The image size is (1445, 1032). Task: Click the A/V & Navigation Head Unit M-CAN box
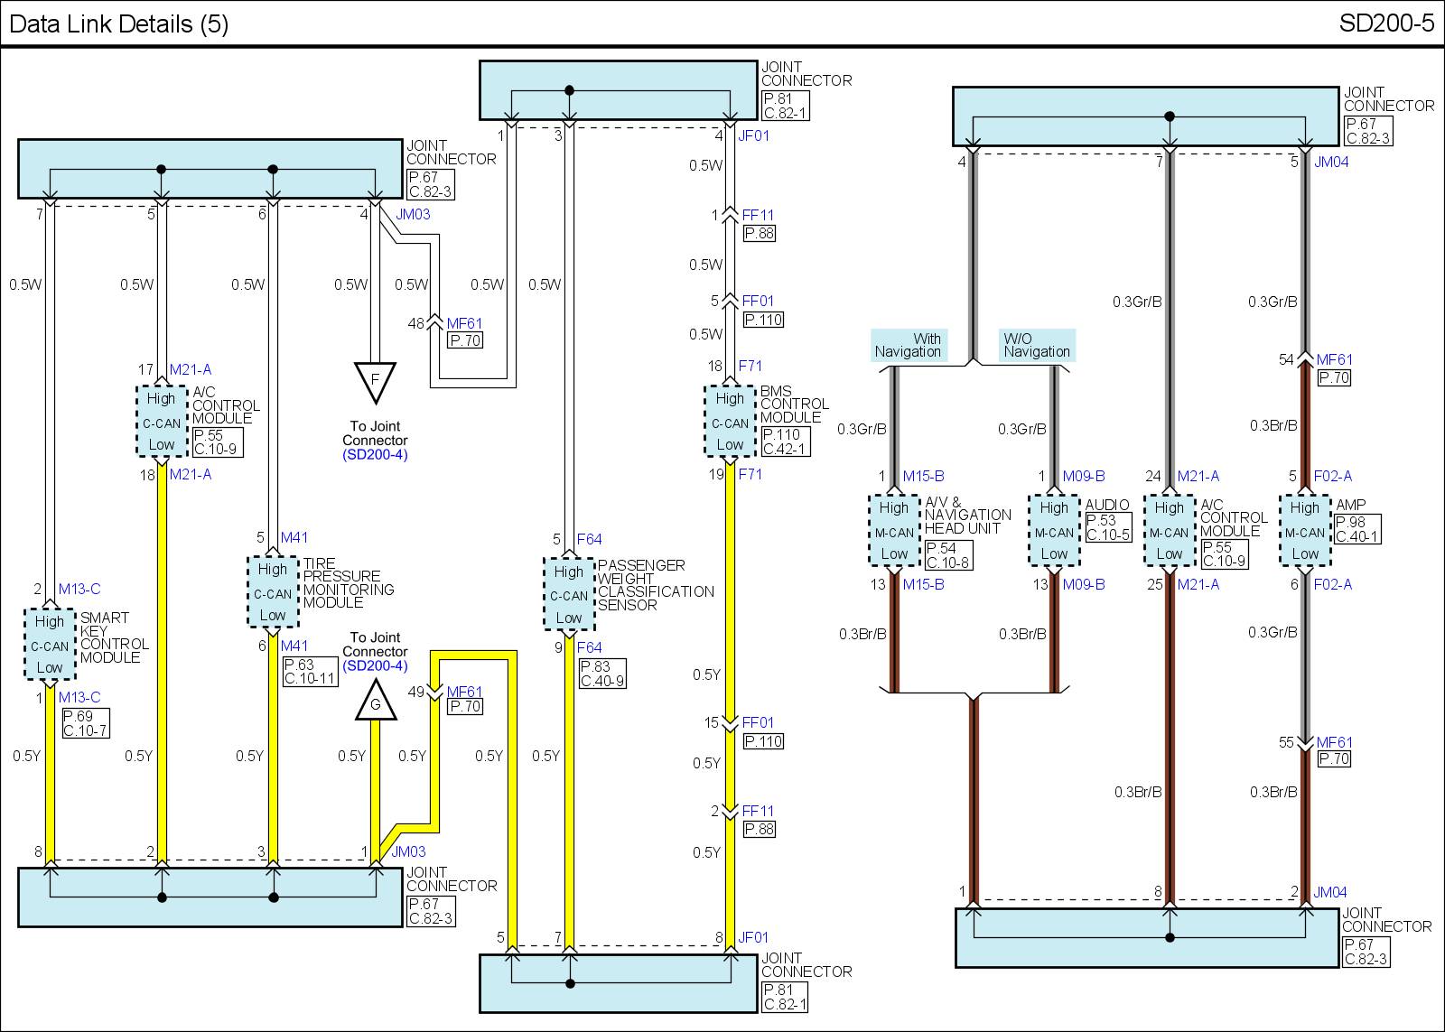[x=893, y=531]
